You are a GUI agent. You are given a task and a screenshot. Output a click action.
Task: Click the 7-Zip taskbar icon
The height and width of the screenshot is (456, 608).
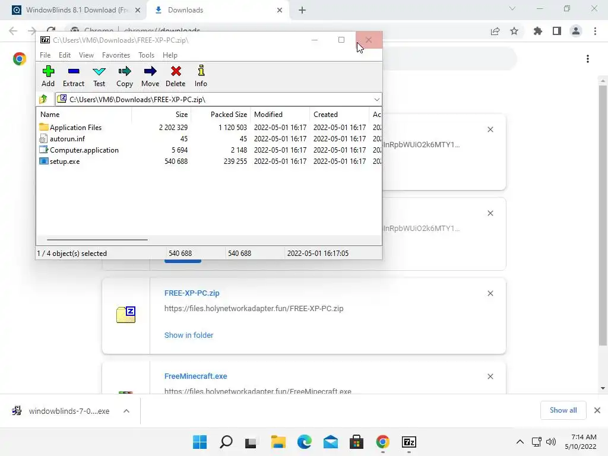409,442
